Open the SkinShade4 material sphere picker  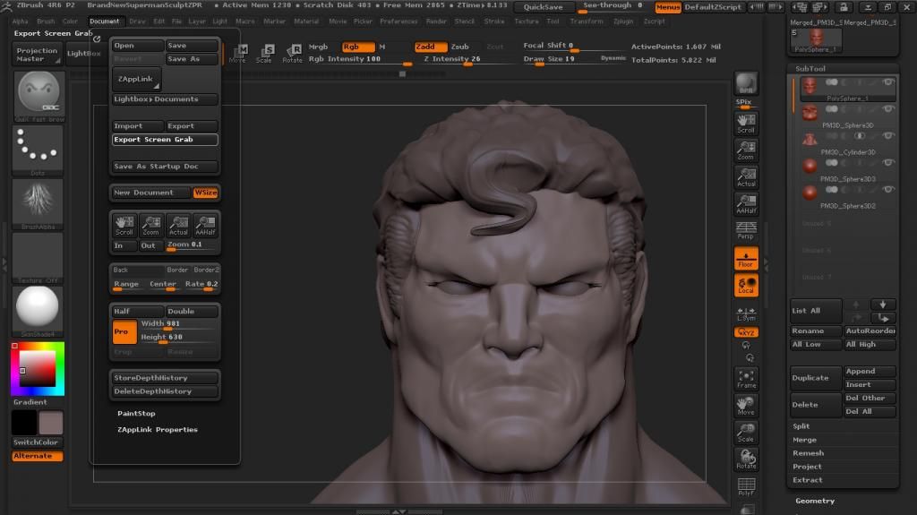(x=38, y=312)
